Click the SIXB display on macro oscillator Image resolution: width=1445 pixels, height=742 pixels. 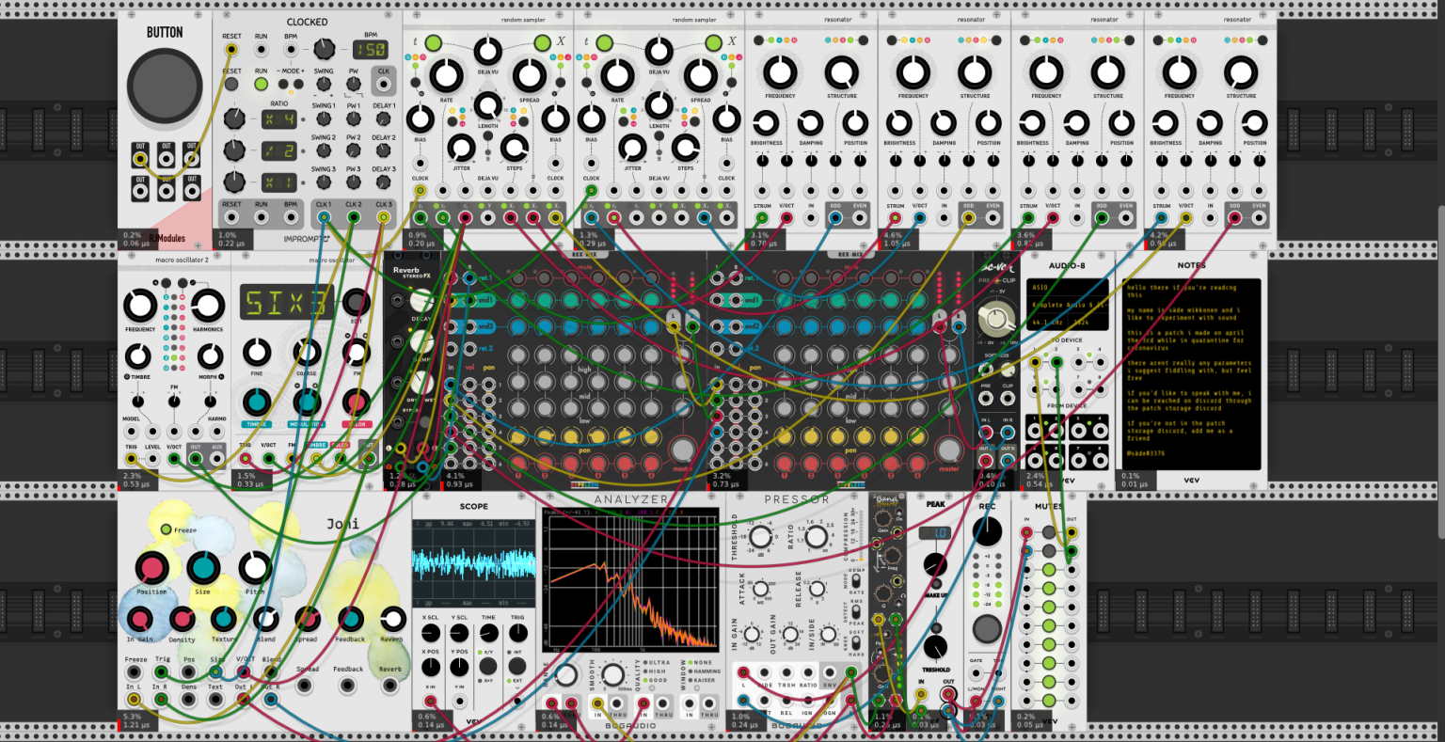(x=287, y=303)
